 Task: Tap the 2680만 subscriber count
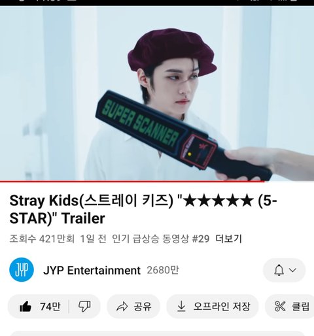tap(163, 270)
